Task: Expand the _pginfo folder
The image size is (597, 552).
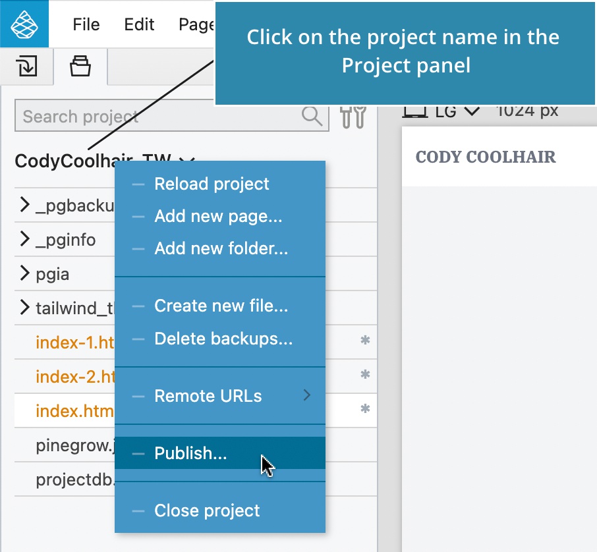Action: pos(25,239)
